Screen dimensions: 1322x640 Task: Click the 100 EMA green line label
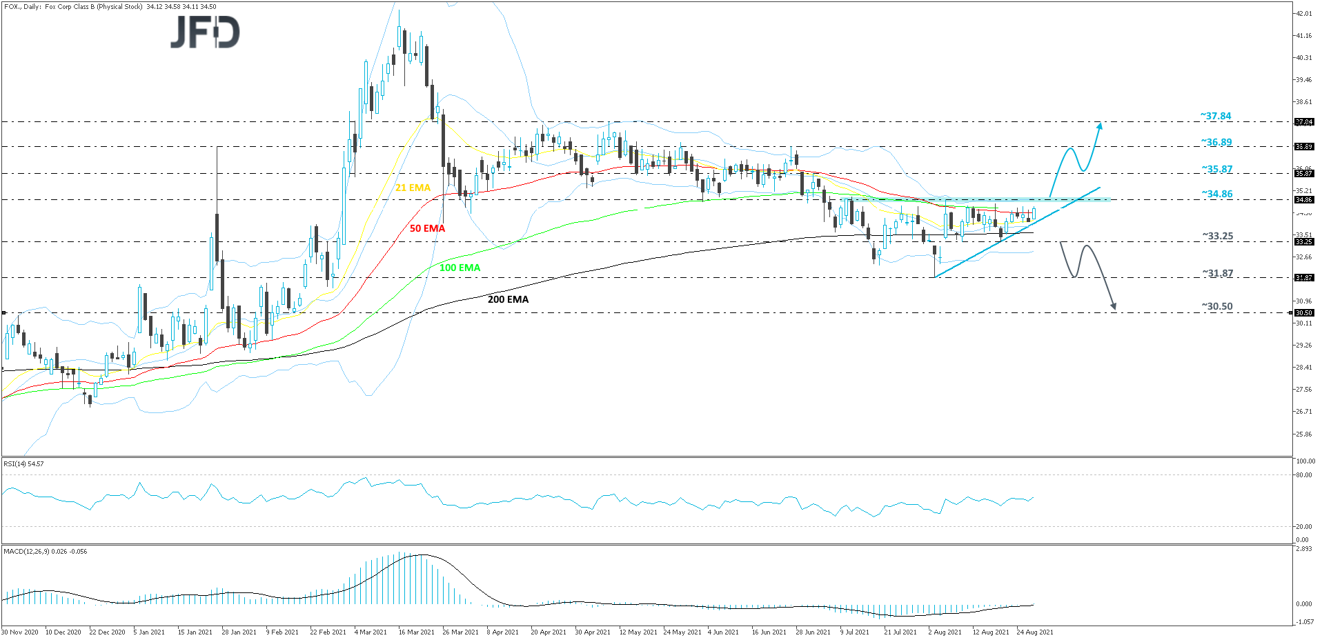(x=459, y=268)
